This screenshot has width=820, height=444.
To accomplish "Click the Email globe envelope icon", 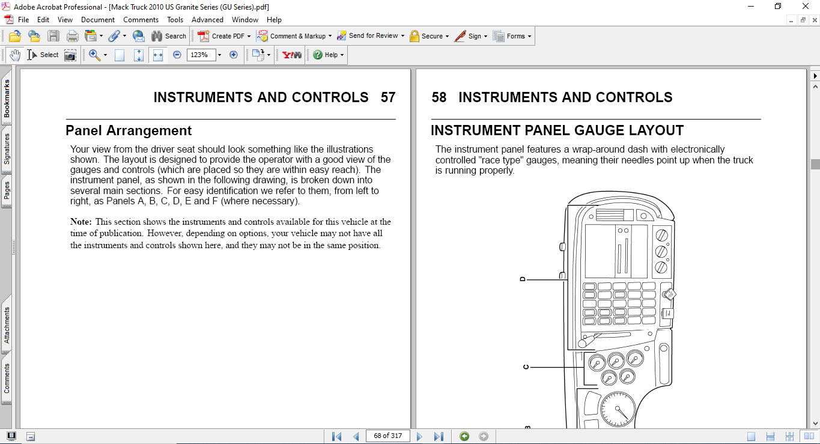I will 139,36.
